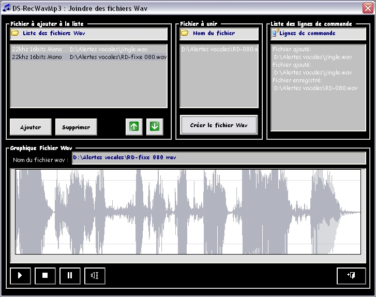Click the exit door icon button

pyautogui.click(x=351, y=275)
